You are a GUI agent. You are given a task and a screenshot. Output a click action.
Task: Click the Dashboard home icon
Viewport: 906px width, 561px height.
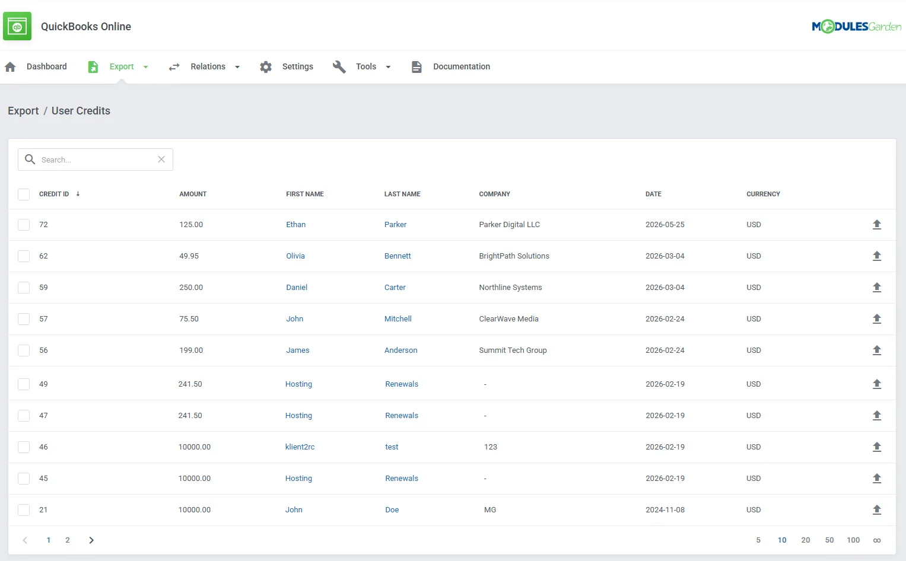point(10,67)
